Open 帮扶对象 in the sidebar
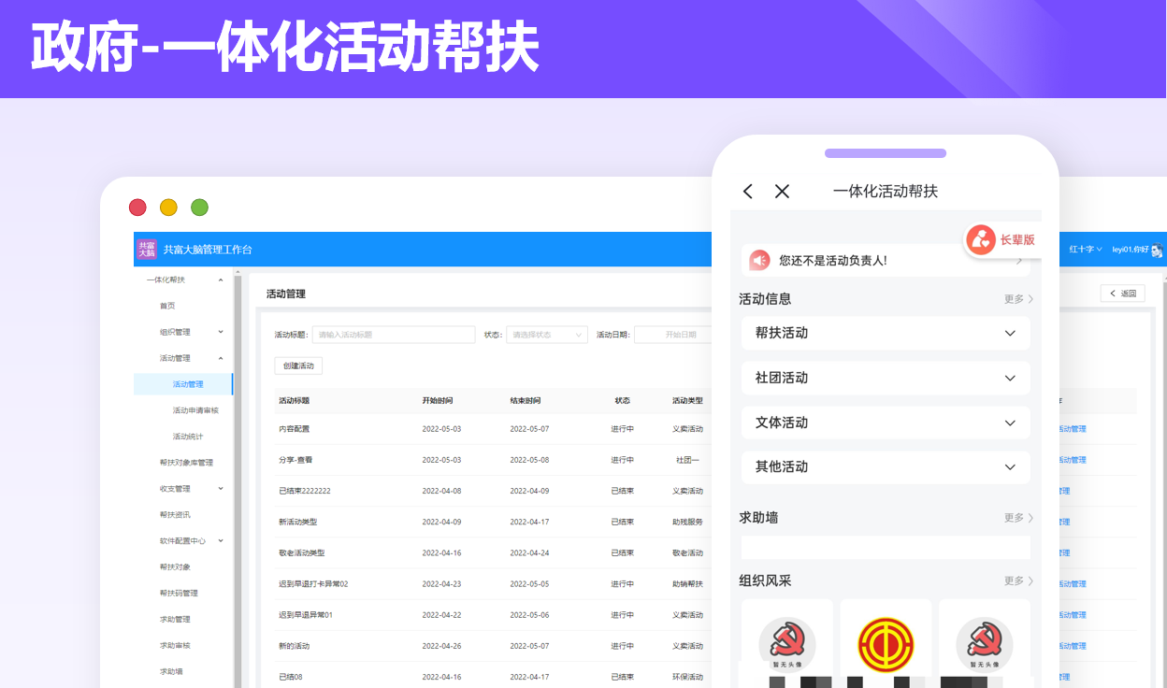1167x688 pixels. 175,567
